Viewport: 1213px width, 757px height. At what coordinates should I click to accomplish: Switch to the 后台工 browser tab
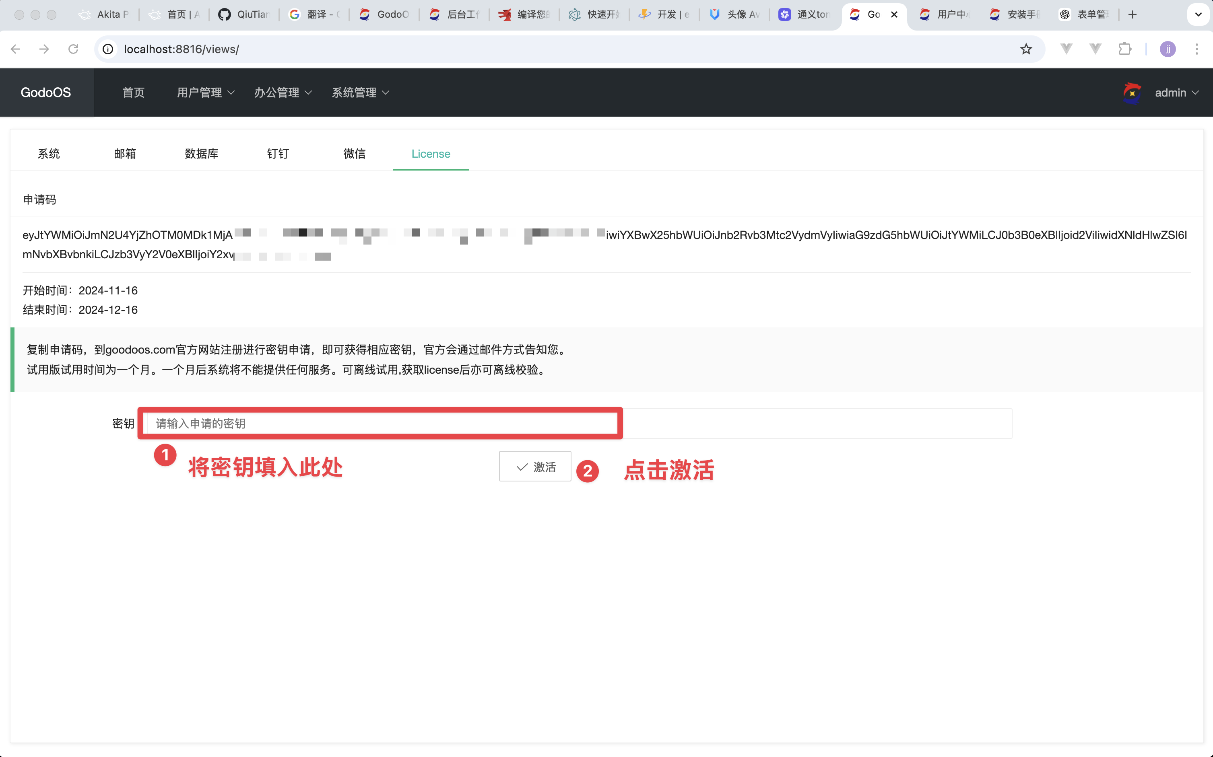click(455, 14)
